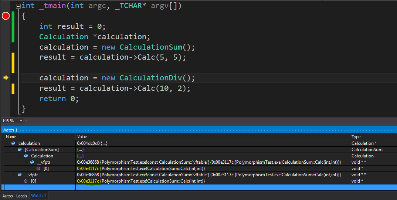Image resolution: width=397 pixels, height=200 pixels.
Task: Click the Calculation * type cell
Action: click(x=364, y=143)
